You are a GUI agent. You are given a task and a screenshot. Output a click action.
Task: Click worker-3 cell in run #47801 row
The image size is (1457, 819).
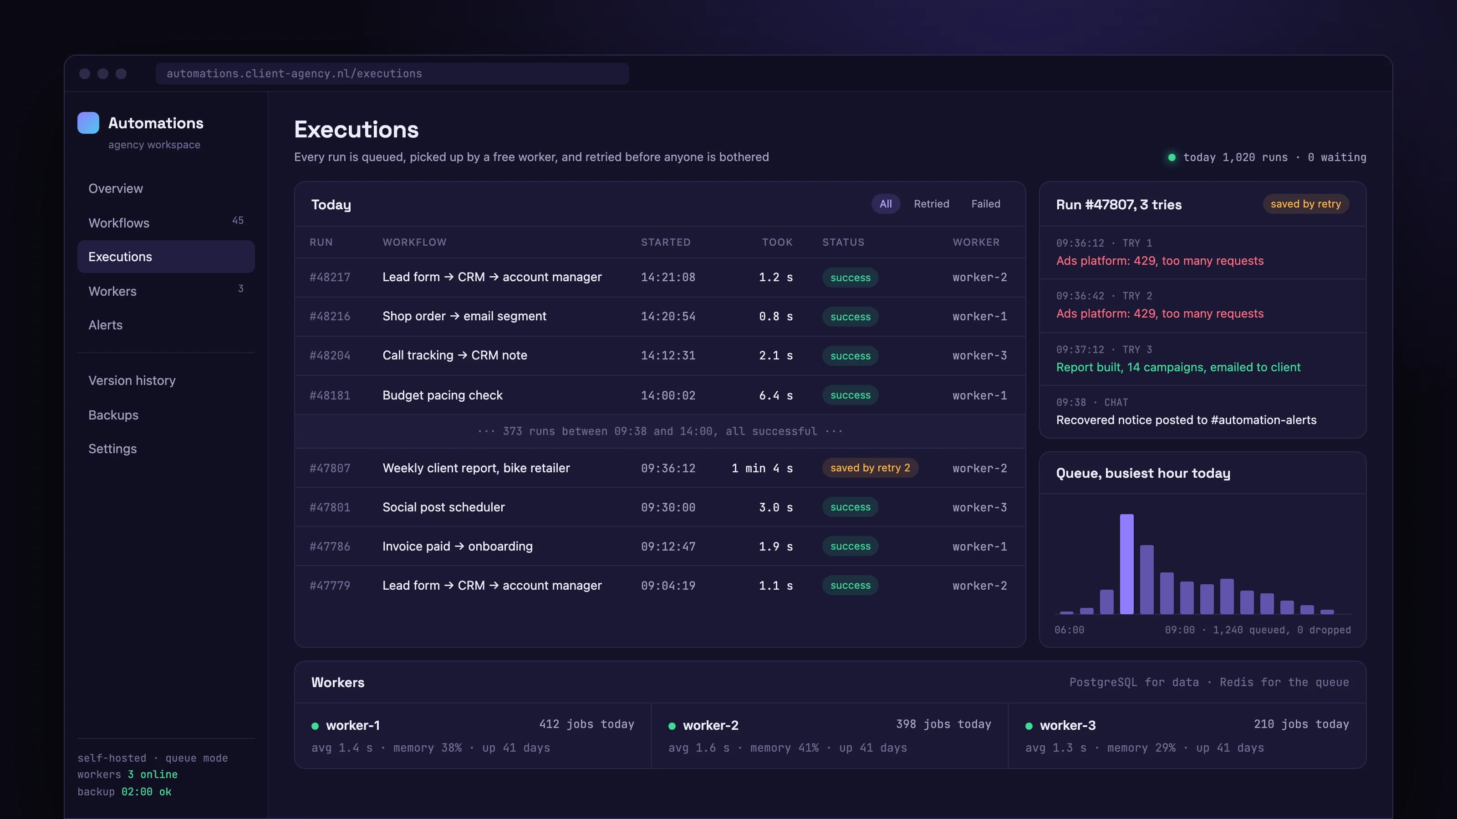click(980, 508)
